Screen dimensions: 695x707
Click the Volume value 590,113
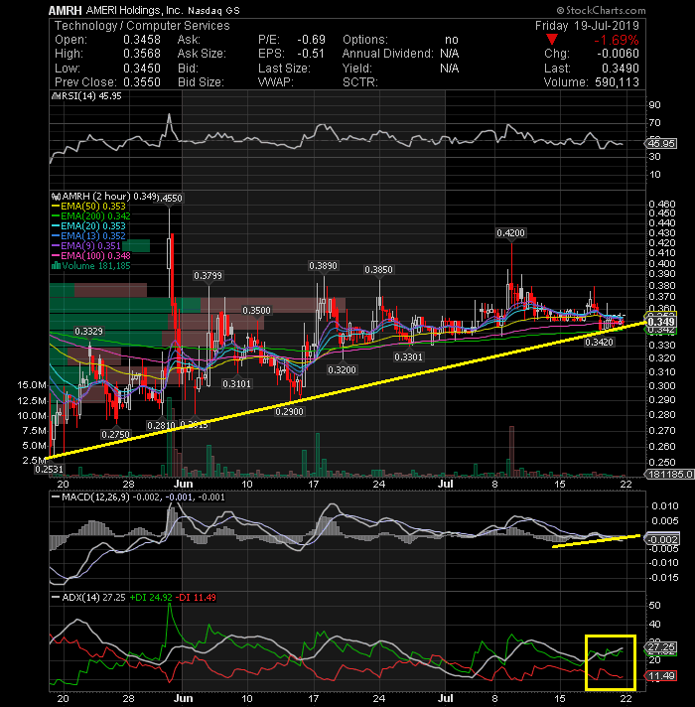coord(617,82)
